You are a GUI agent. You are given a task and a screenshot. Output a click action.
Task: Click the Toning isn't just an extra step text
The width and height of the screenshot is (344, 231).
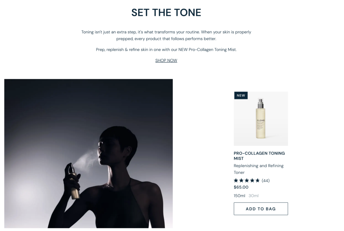pos(166,36)
